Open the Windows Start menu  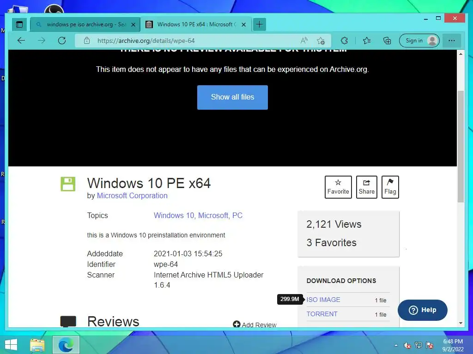11,345
